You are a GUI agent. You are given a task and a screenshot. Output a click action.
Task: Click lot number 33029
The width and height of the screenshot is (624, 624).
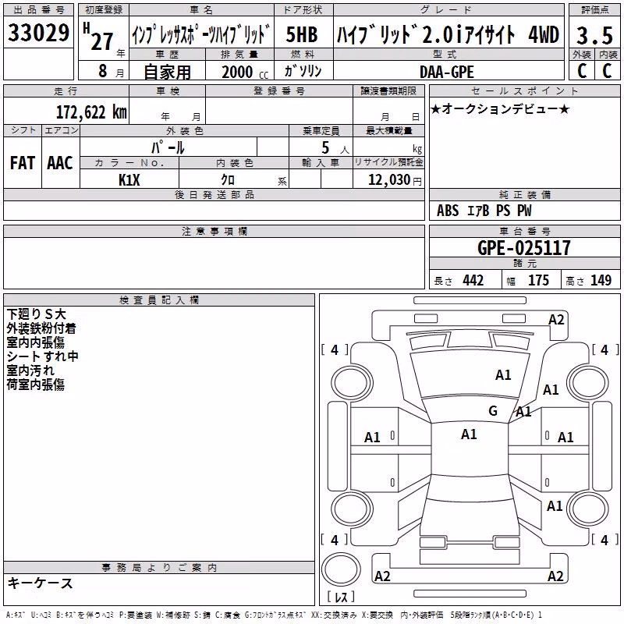38,33
